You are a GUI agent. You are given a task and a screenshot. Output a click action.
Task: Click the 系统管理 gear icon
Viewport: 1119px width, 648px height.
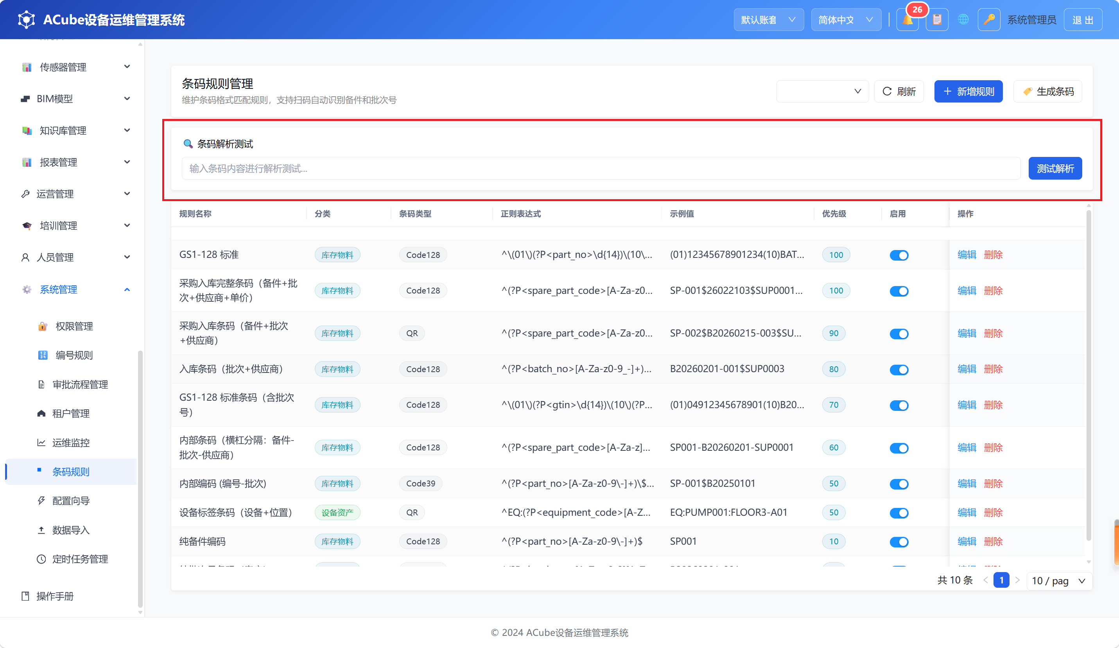click(27, 289)
